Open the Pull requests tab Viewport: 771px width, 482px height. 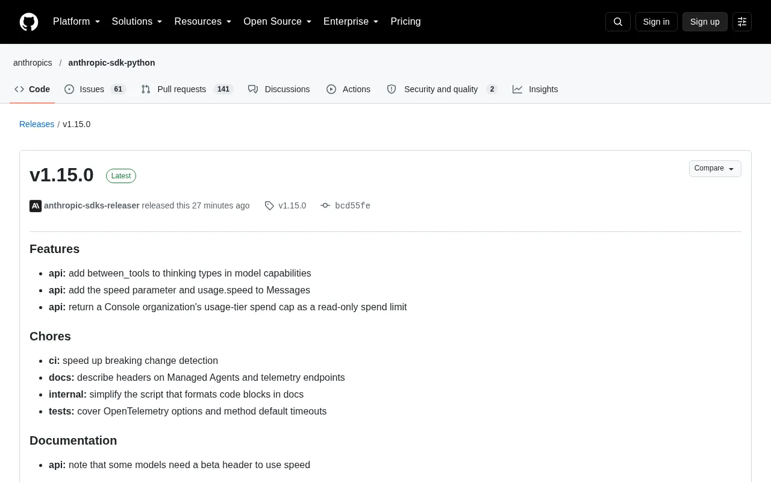187,89
